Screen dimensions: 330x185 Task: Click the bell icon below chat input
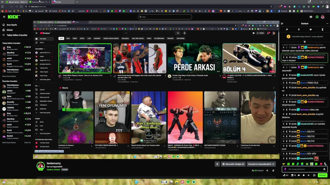303,175
